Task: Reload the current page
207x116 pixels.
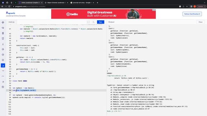Action: click(x=9, y=6)
